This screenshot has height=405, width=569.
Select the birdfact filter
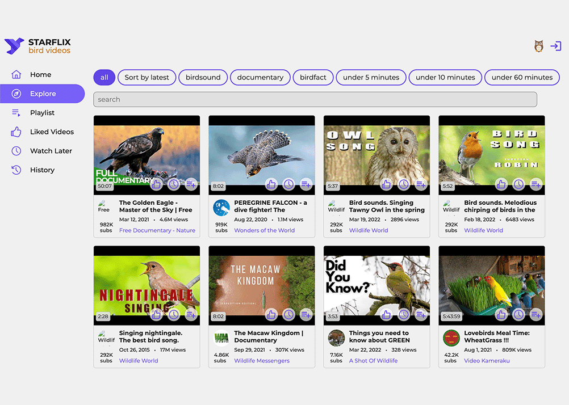313,77
